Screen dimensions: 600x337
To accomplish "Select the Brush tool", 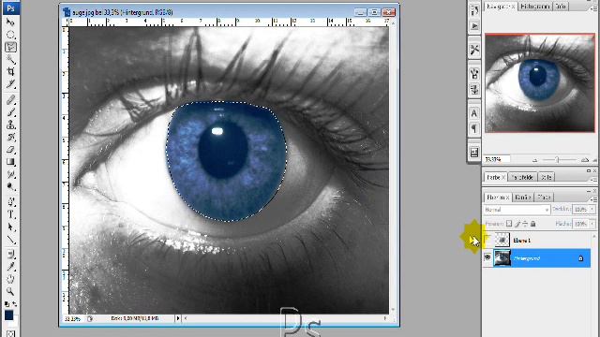I will pyautogui.click(x=10, y=112).
